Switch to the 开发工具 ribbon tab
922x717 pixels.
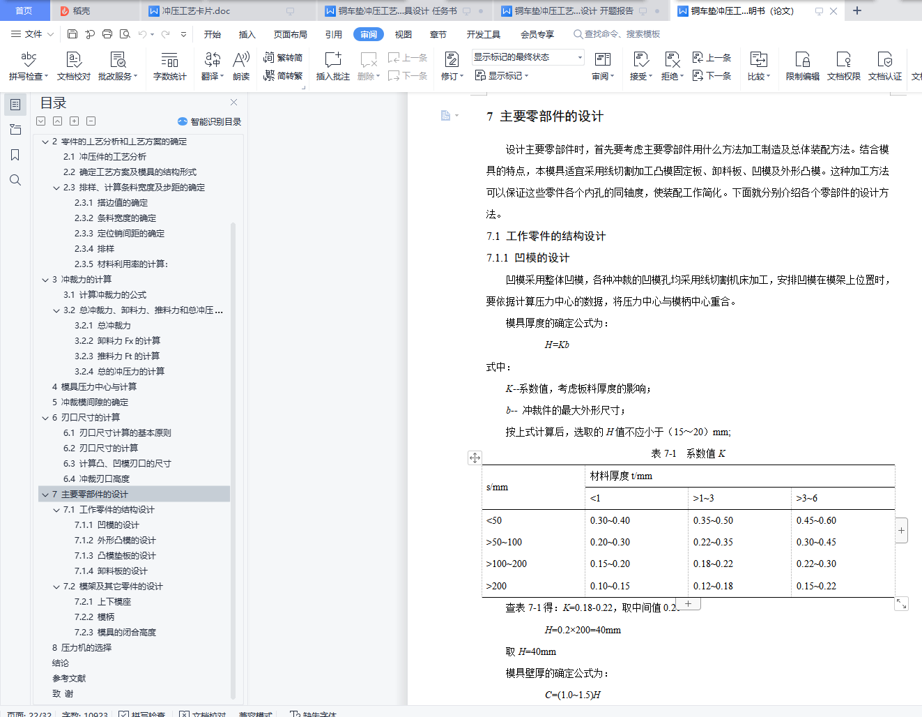click(x=484, y=34)
